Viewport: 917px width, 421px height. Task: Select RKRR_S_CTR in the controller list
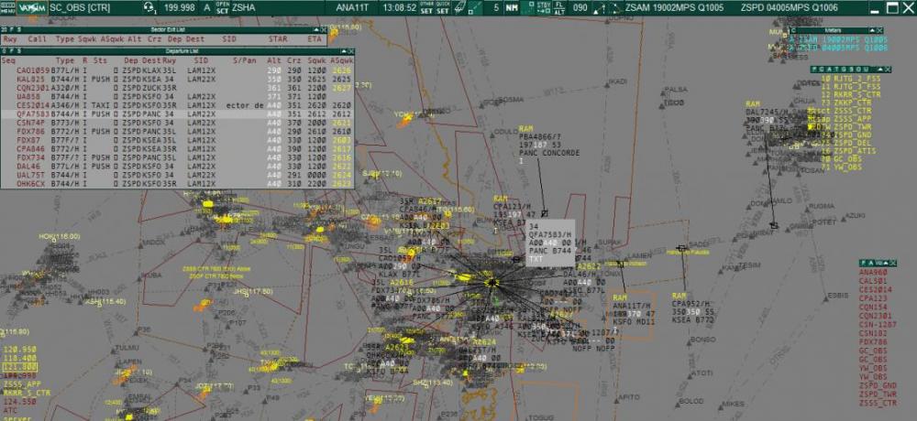click(x=851, y=94)
